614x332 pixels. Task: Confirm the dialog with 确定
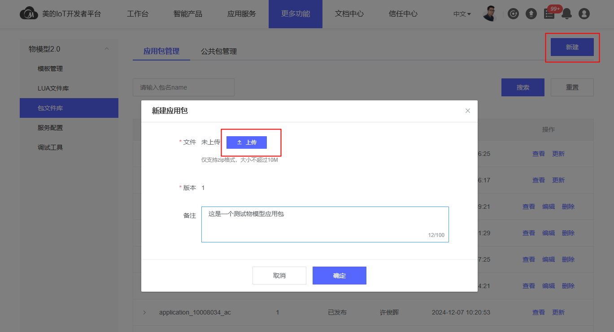pos(340,276)
